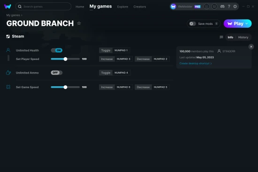Click the May 05, 2023 updated date
This screenshot has width=258, height=172.
(205, 57)
